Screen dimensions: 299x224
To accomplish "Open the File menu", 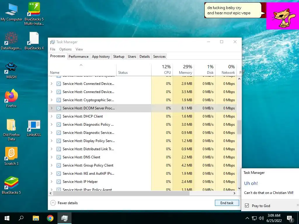I will point(53,49).
